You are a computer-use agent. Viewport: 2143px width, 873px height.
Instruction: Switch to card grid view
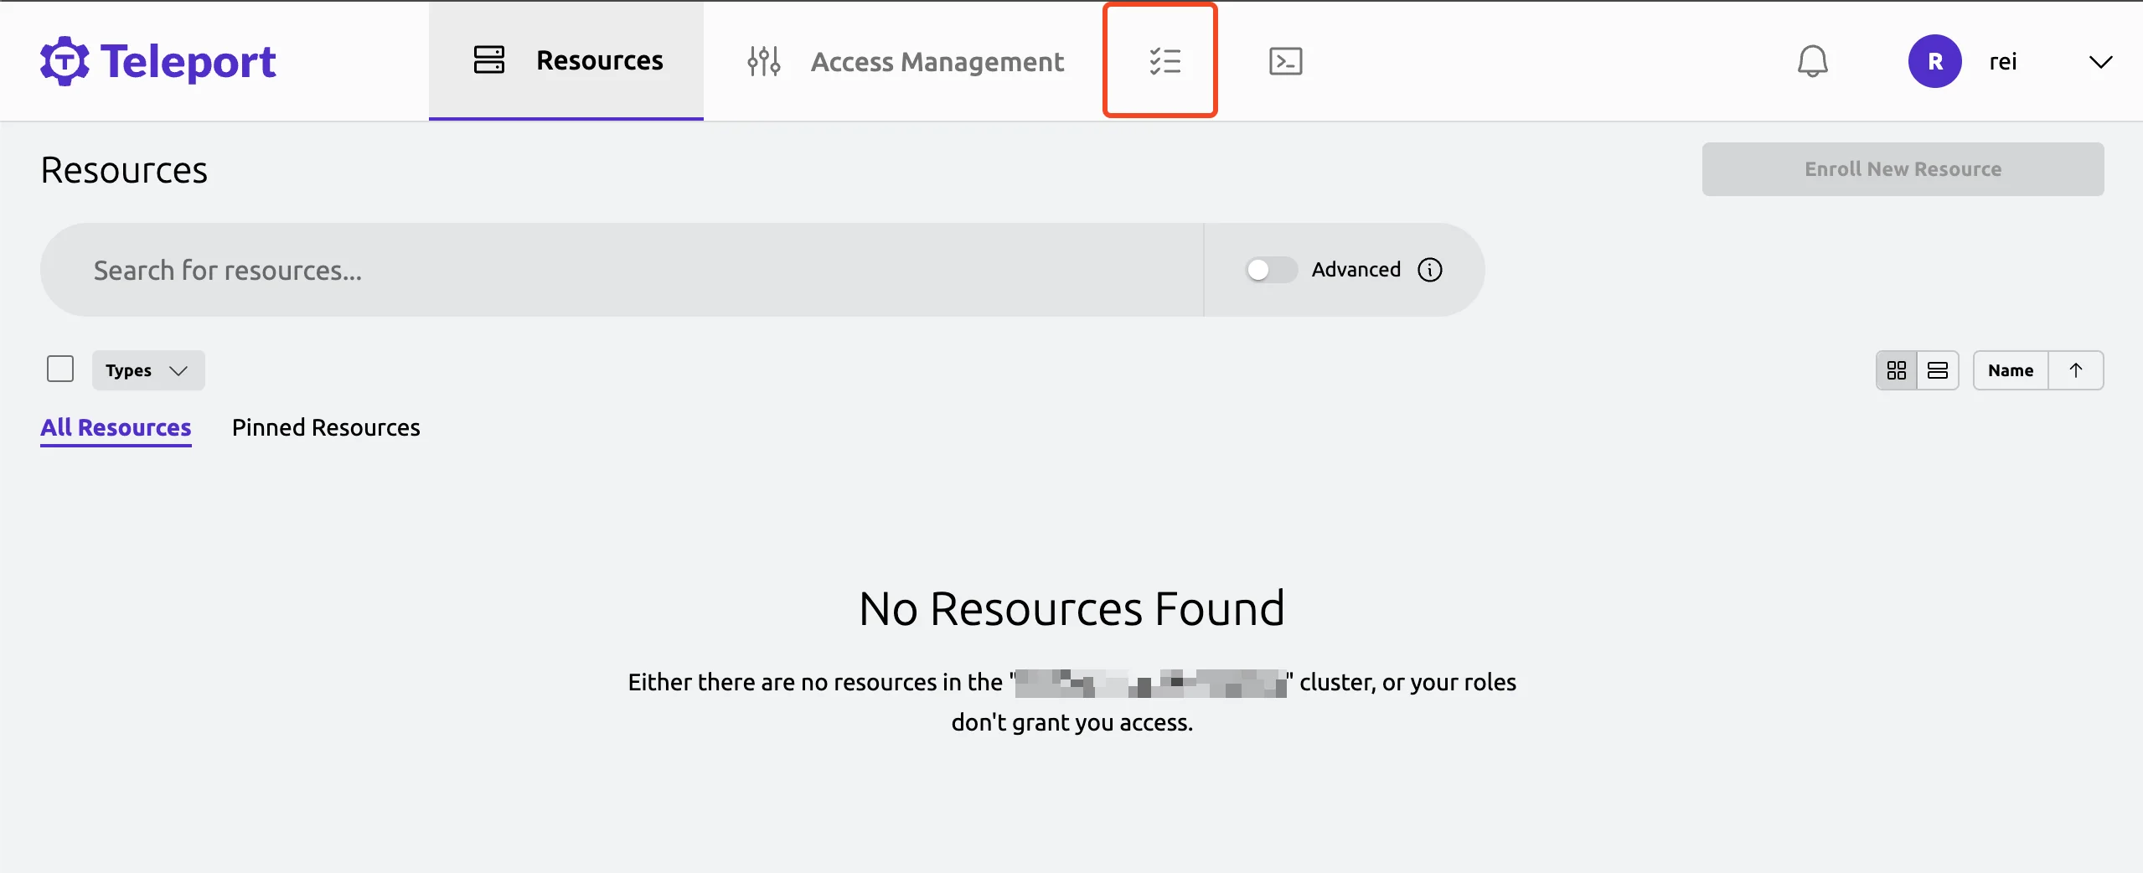1897,370
